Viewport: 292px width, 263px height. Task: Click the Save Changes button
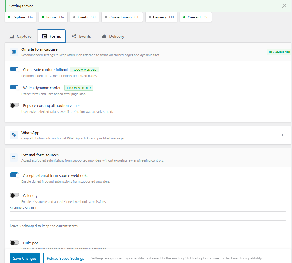pyautogui.click(x=25, y=258)
